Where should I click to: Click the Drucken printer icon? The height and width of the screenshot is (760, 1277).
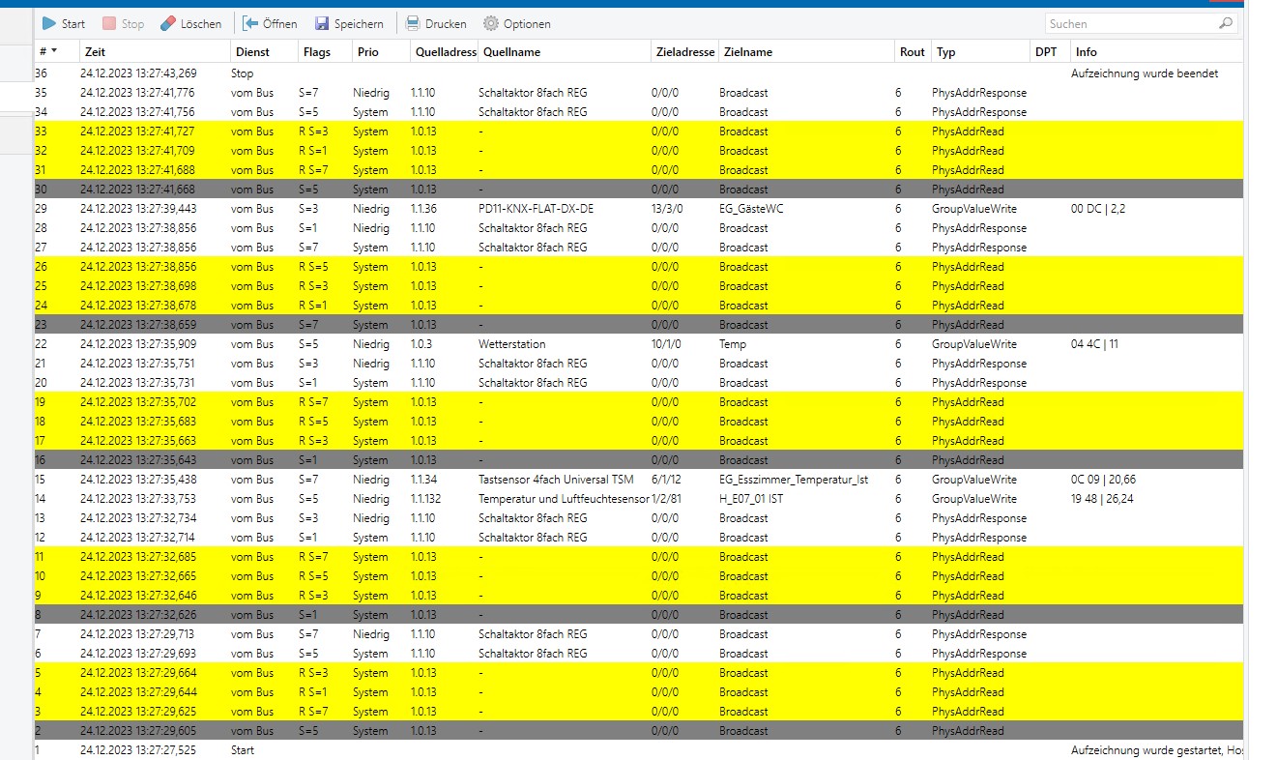click(x=413, y=23)
